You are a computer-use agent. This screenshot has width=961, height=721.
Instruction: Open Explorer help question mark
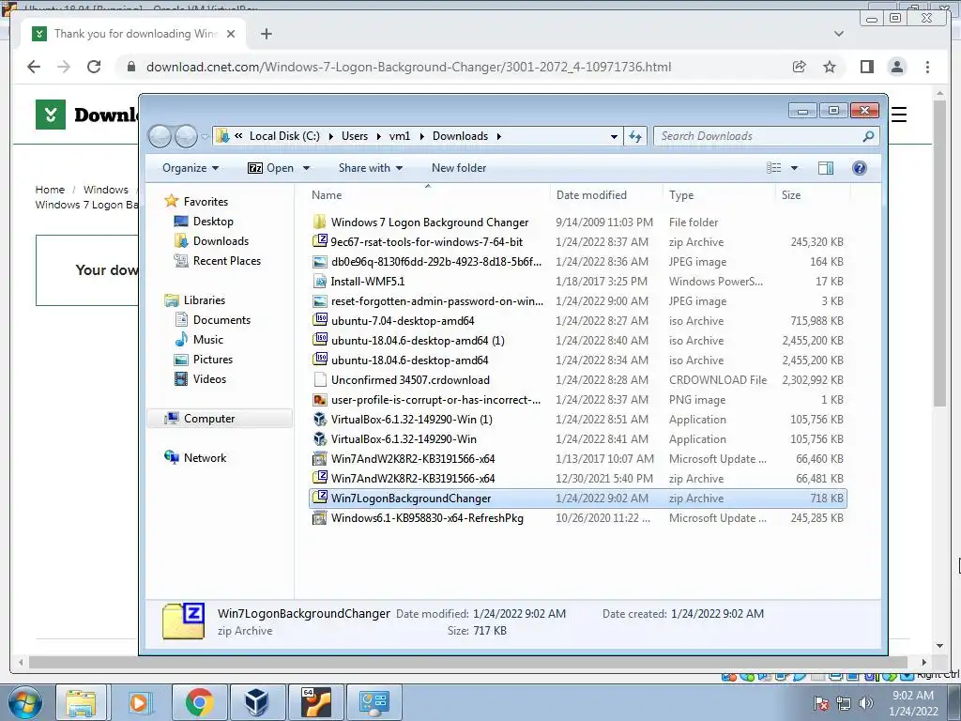point(860,168)
